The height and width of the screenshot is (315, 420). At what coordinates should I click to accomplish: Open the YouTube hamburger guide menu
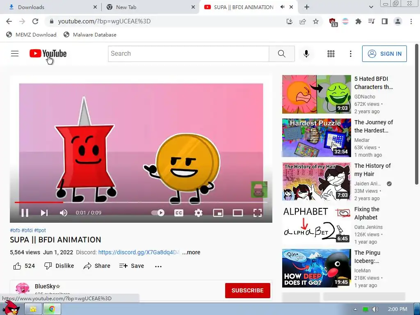click(x=15, y=54)
